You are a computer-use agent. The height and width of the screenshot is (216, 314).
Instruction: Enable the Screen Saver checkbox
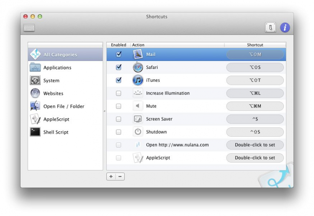(118, 119)
